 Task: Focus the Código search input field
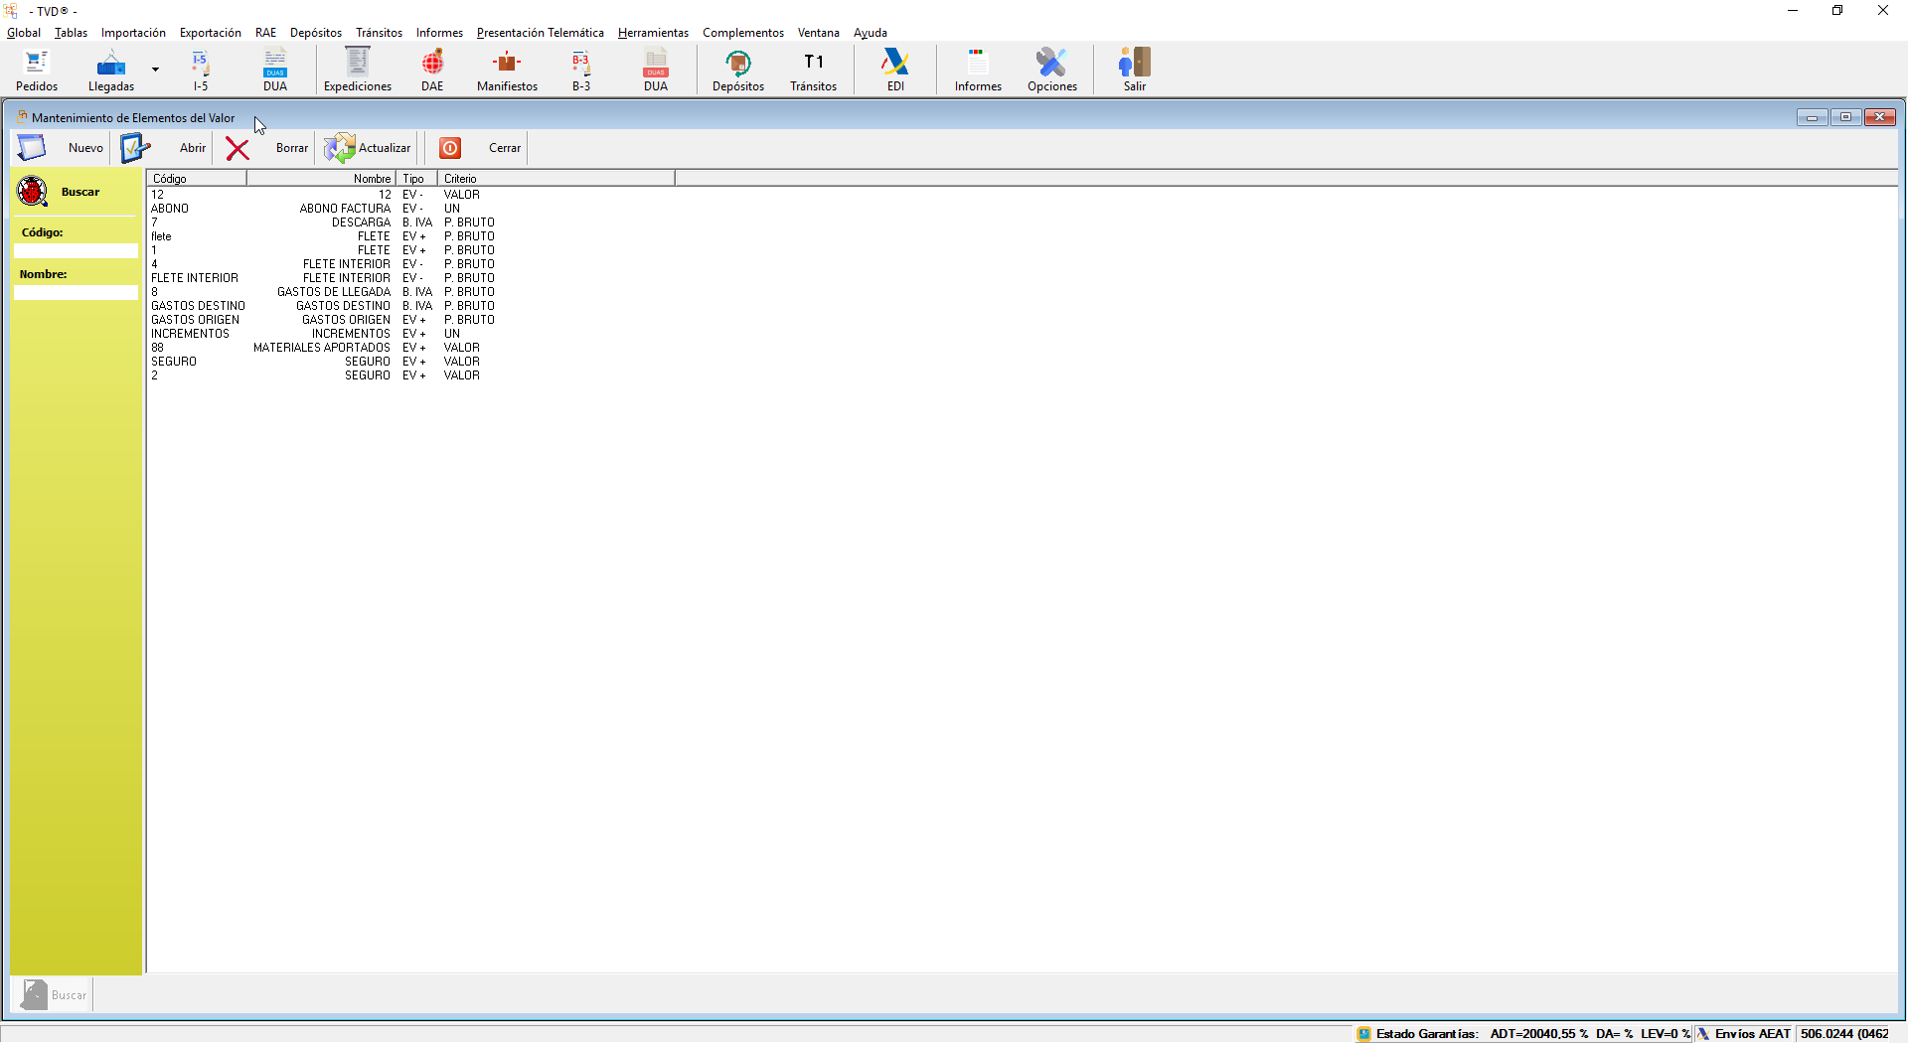tap(76, 251)
